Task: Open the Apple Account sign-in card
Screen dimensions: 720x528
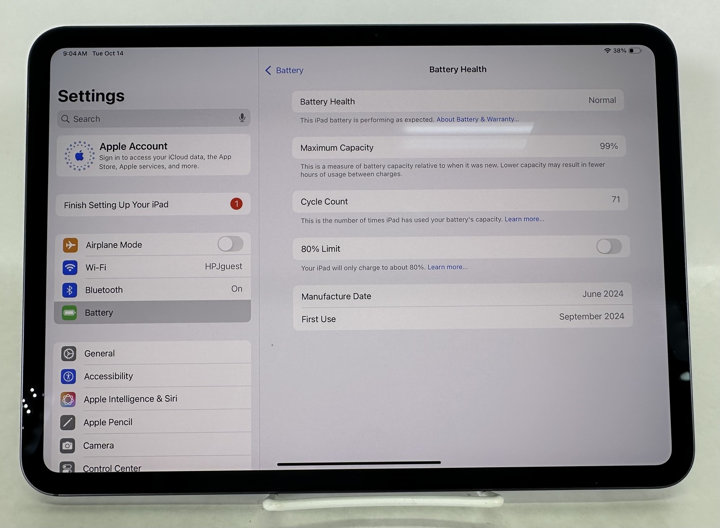Action: click(x=153, y=156)
